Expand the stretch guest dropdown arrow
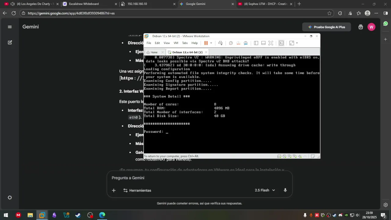This screenshot has height=220, width=391. pyautogui.click(x=297, y=43)
